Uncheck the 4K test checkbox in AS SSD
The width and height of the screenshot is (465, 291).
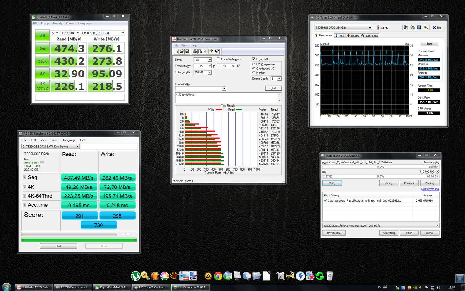point(24,187)
